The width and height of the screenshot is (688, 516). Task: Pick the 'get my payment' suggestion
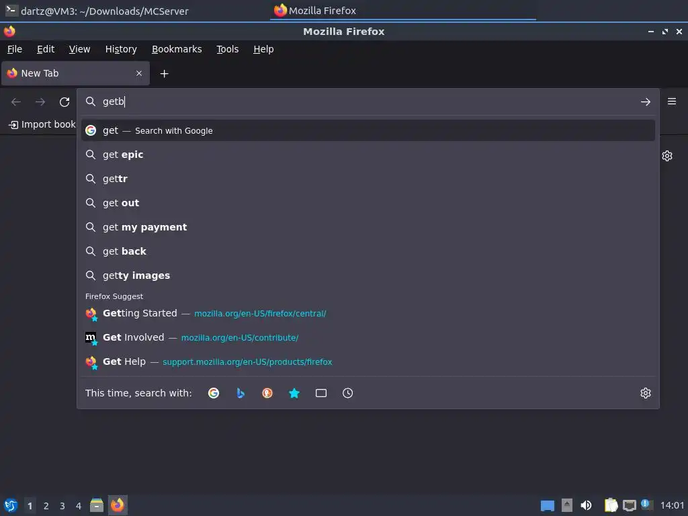[x=368, y=227]
